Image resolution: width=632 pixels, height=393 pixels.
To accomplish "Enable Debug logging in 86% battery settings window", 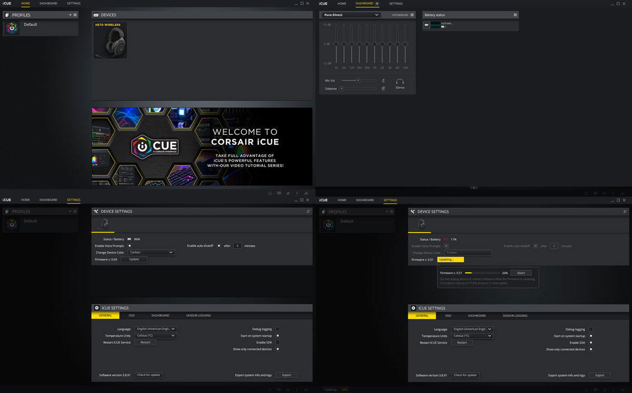I will pyautogui.click(x=278, y=329).
